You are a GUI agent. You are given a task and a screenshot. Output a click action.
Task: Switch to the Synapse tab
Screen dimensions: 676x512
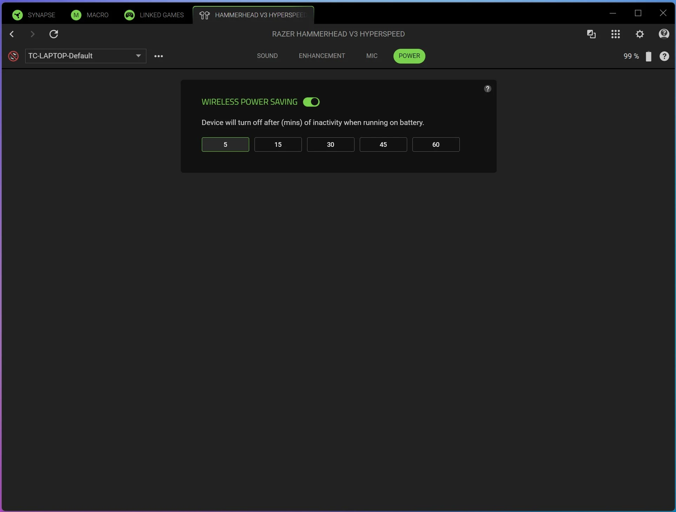34,15
